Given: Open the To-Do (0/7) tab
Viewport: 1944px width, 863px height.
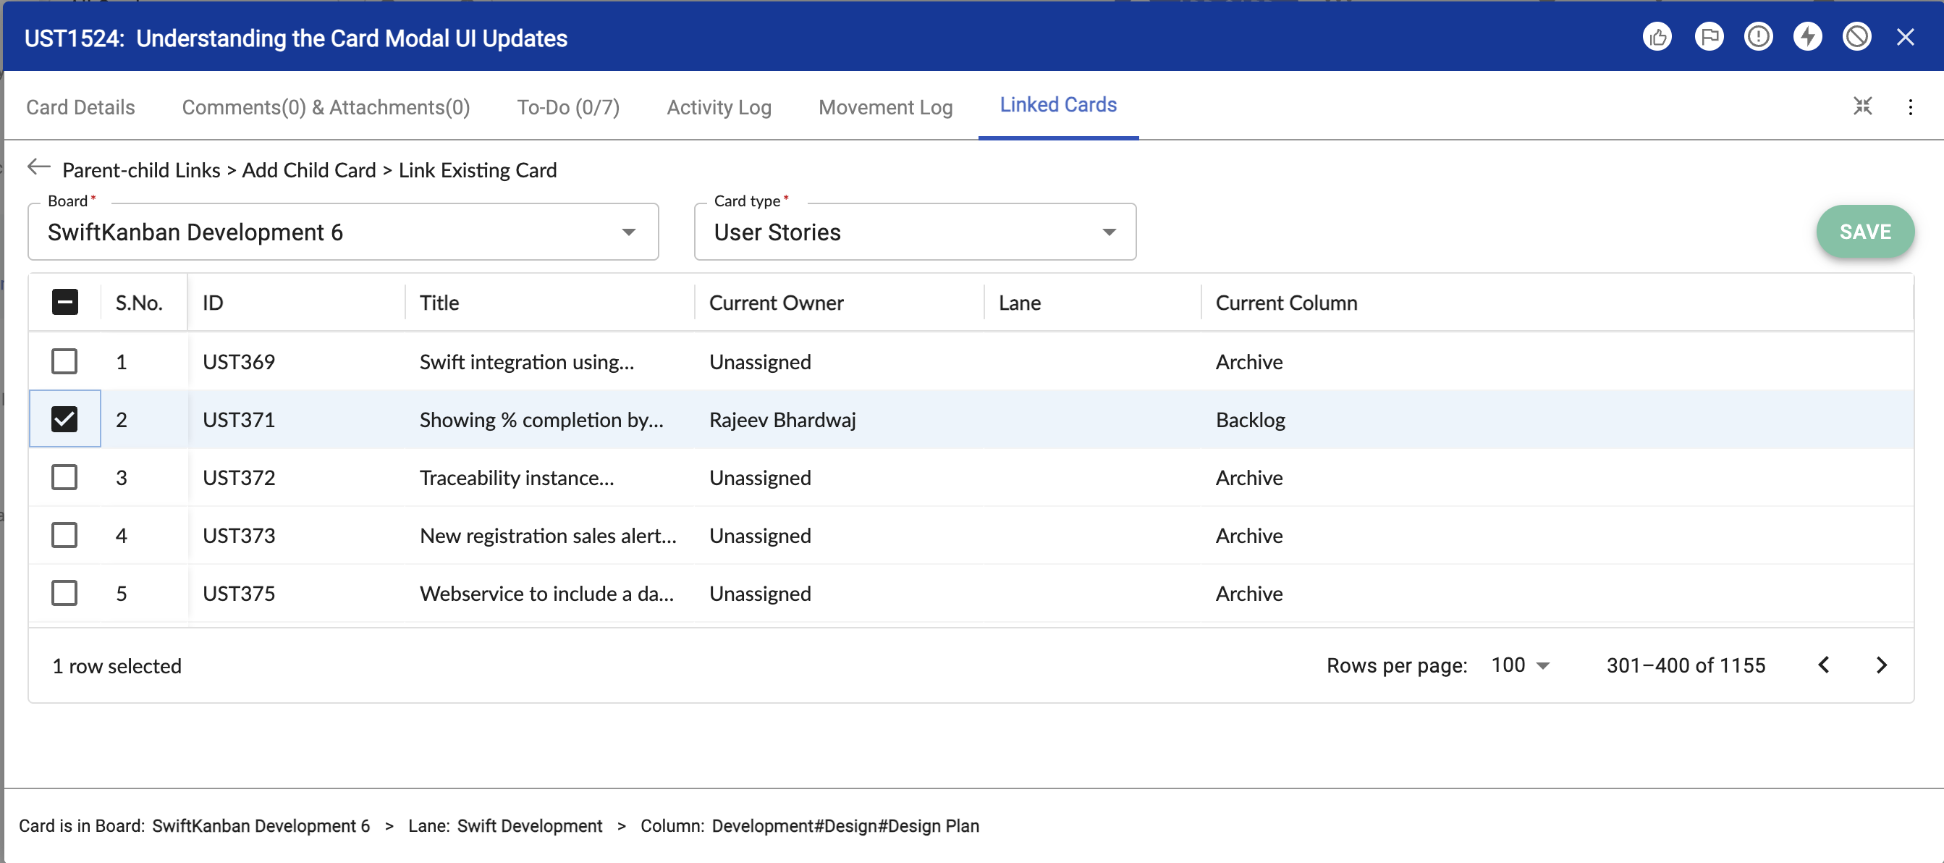Looking at the screenshot, I should pos(568,107).
